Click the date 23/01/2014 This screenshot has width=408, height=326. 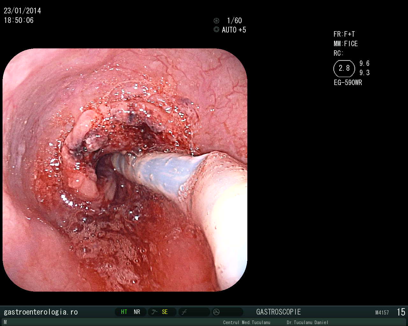23,11
